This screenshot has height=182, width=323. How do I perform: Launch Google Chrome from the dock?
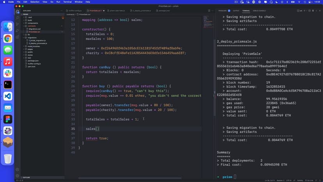(8, 38)
